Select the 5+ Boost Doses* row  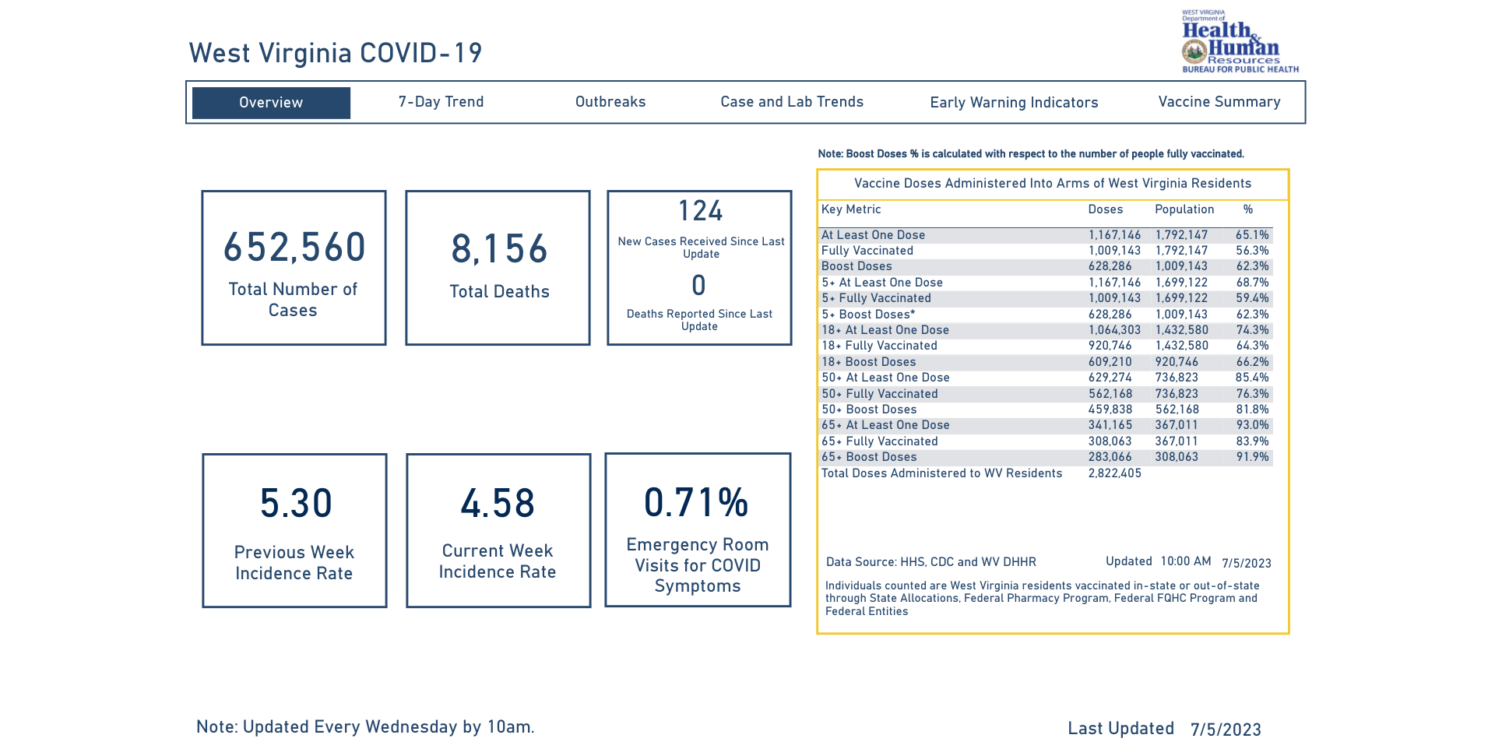click(x=1046, y=315)
